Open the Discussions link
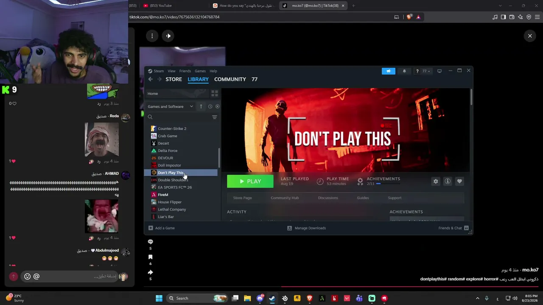The width and height of the screenshot is (543, 305). (x=328, y=198)
